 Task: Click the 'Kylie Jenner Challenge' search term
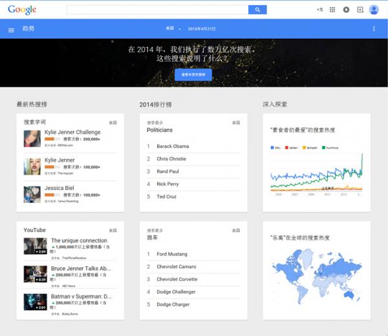tap(72, 132)
